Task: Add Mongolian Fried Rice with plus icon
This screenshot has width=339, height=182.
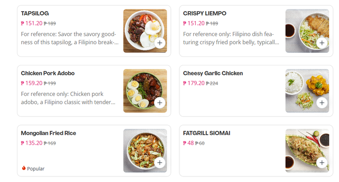Action: point(160,162)
